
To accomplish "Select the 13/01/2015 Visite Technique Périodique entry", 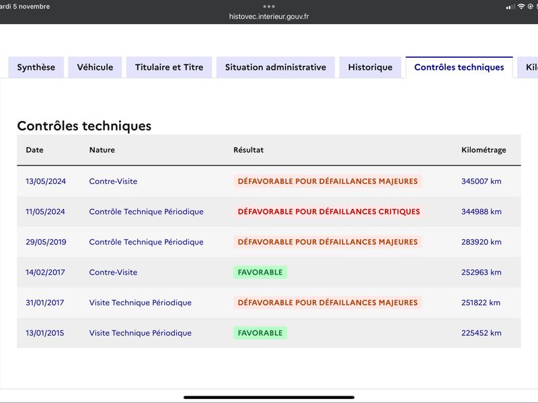I will pos(269,332).
